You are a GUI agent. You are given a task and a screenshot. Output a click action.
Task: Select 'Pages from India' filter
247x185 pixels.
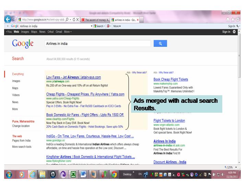click(21, 140)
